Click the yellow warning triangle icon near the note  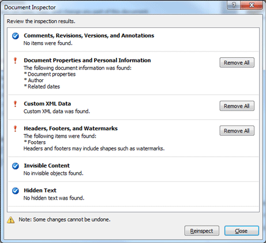pyautogui.click(x=11, y=220)
